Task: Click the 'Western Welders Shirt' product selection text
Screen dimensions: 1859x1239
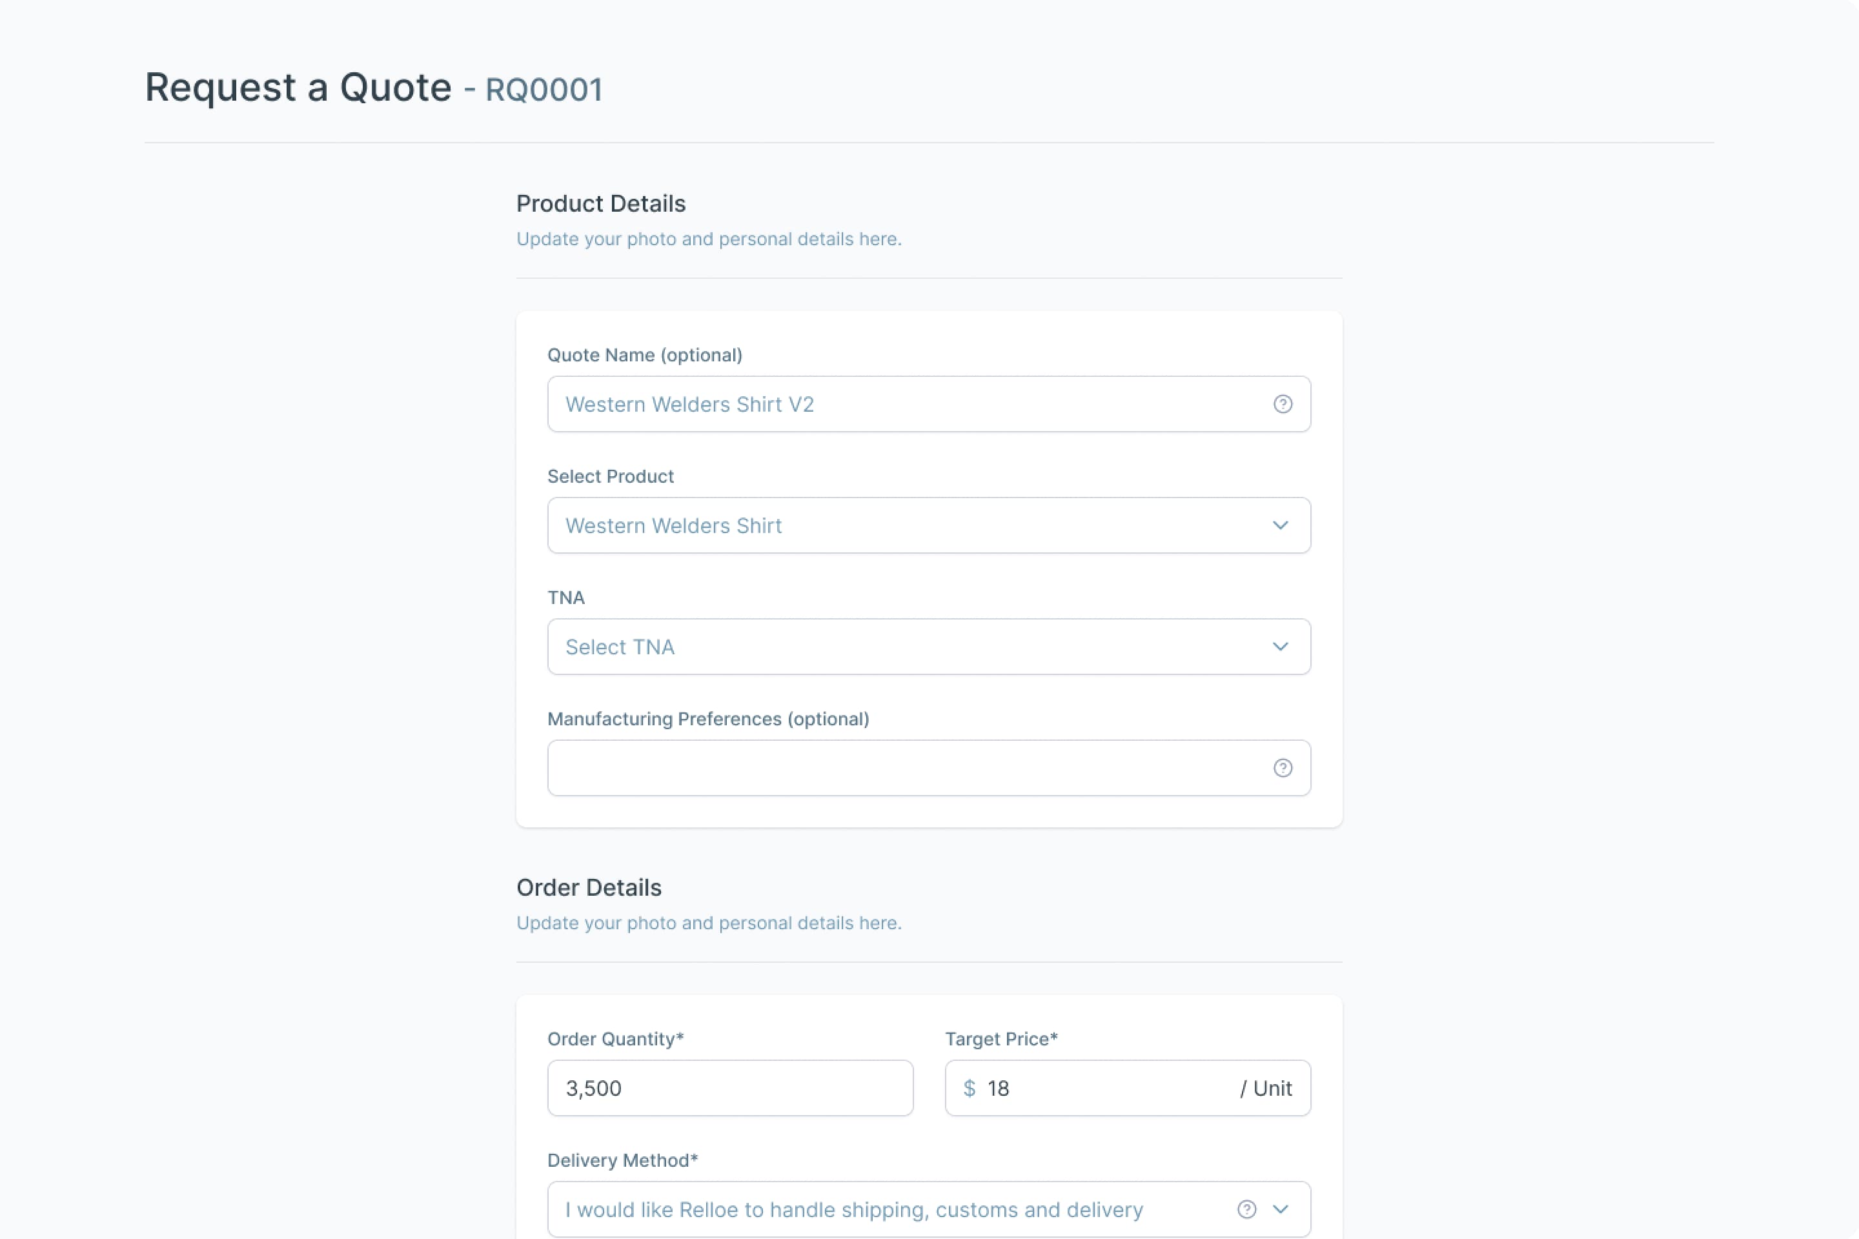Action: tap(673, 525)
